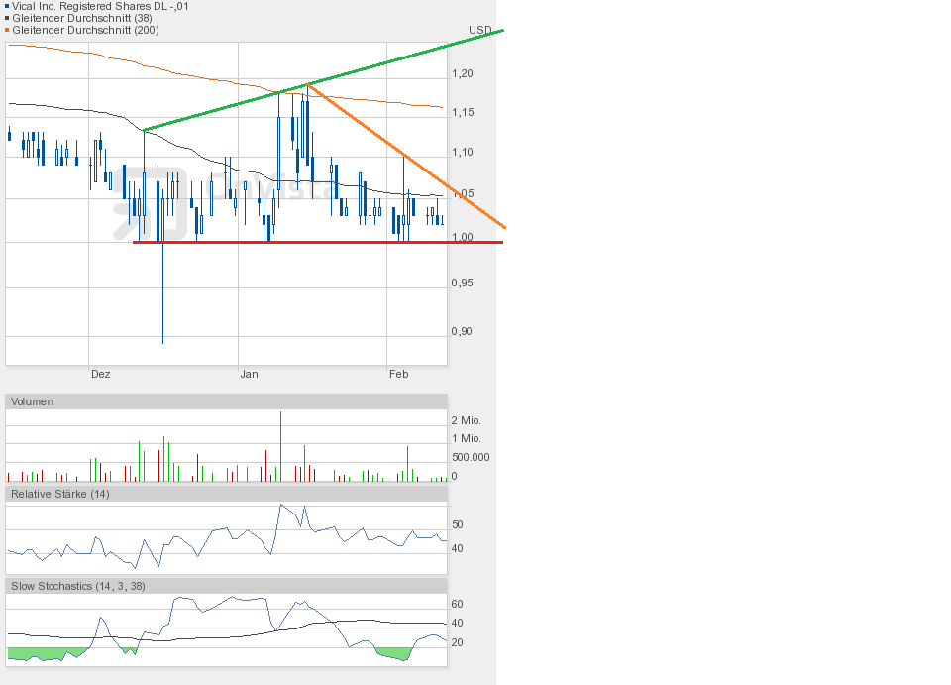This screenshot has height=685, width=951.
Task: Select the Relative Stärke (14) panel header
Action: pyautogui.click(x=60, y=494)
